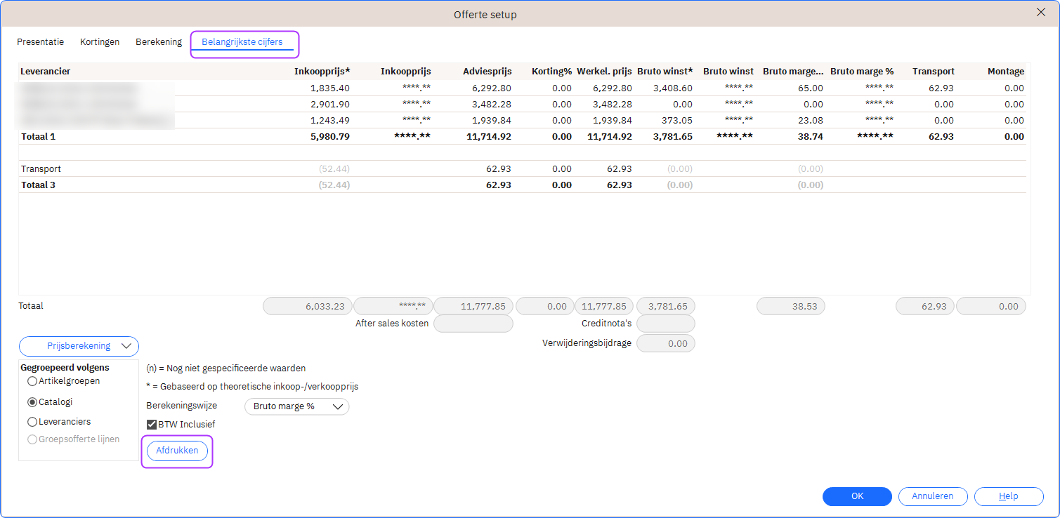Select the Belangrijkste cijfers tab
1060x518 pixels.
(242, 42)
